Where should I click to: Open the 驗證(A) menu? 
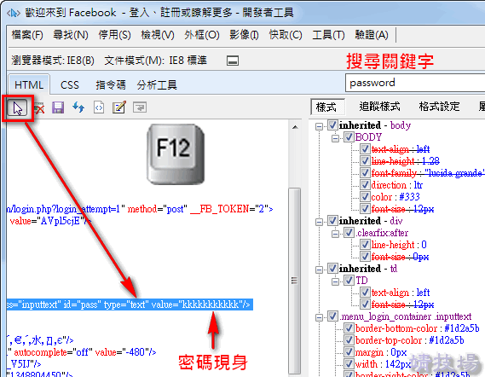(x=372, y=35)
